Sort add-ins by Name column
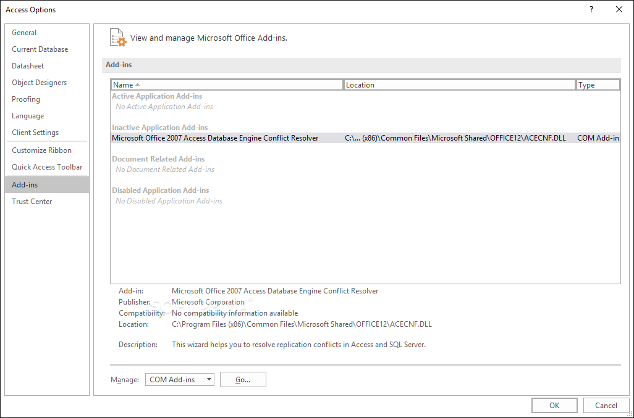The image size is (634, 418). pyautogui.click(x=227, y=84)
